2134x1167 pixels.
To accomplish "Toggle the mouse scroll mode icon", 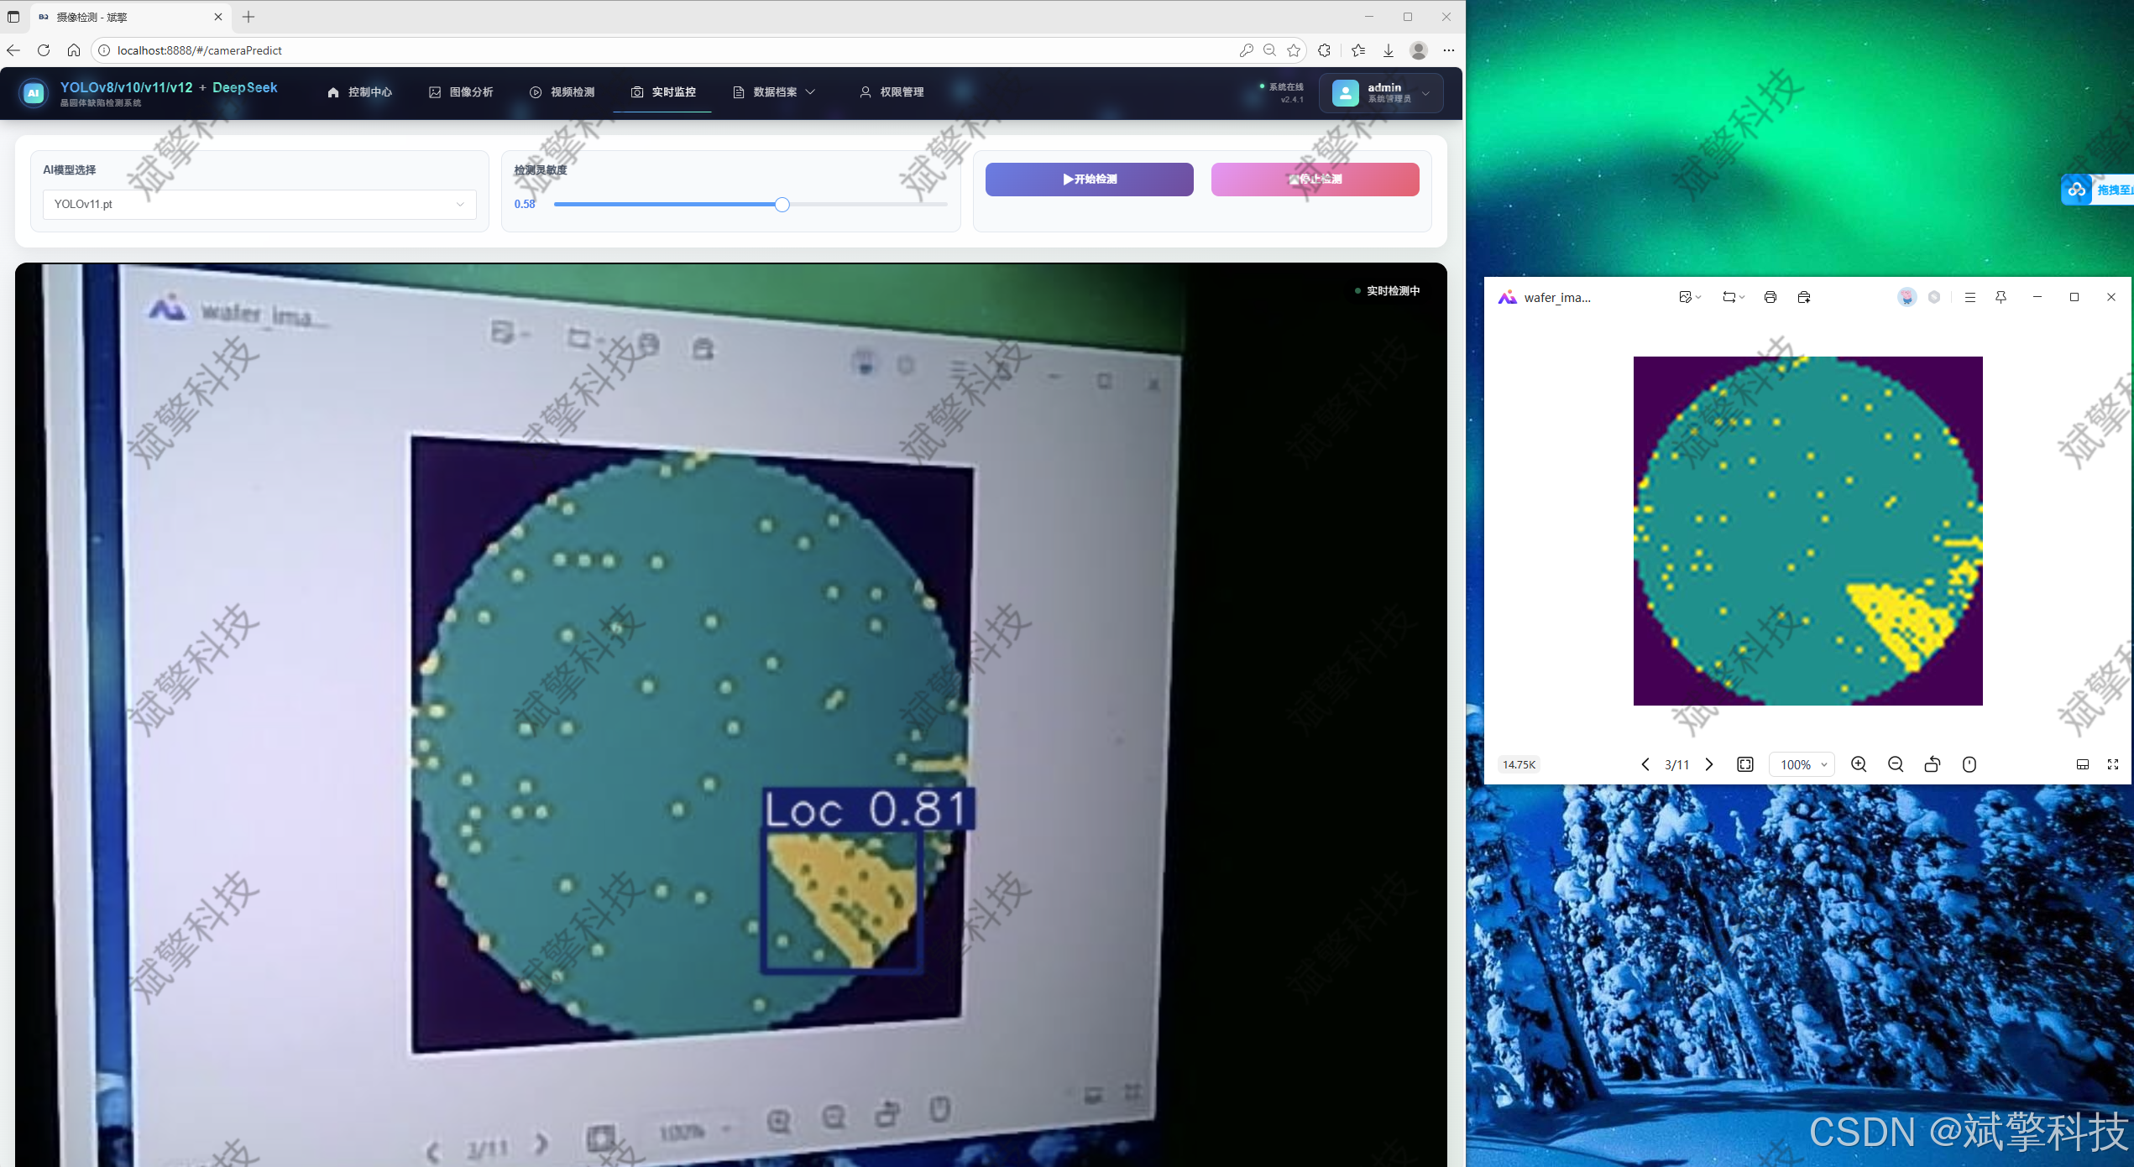I will pyautogui.click(x=1969, y=764).
